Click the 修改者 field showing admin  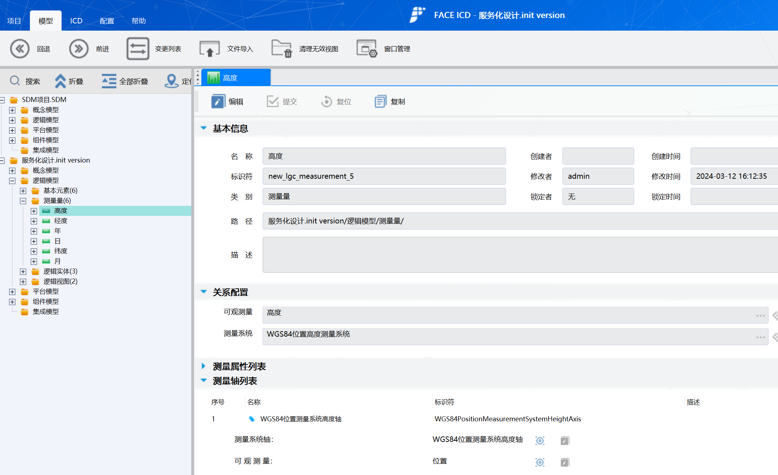(598, 176)
